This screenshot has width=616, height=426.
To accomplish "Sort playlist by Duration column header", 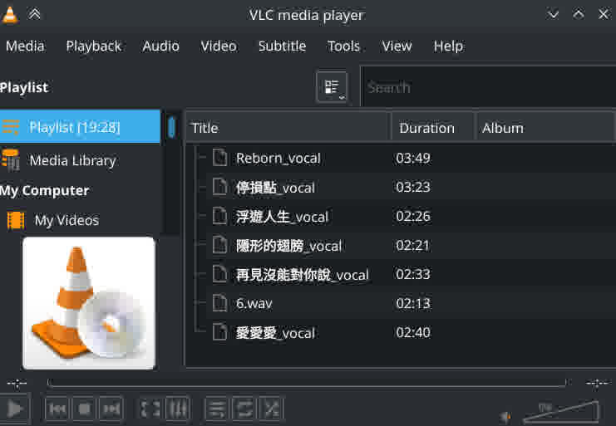I will [433, 128].
